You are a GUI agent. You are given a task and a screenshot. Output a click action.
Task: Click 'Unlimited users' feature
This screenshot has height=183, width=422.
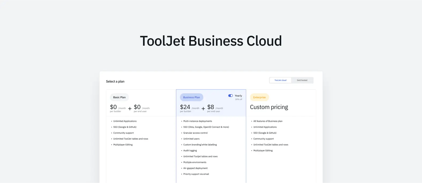pos(191,139)
